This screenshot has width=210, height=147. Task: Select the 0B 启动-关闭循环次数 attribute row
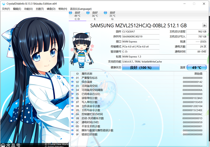click(x=137, y=118)
